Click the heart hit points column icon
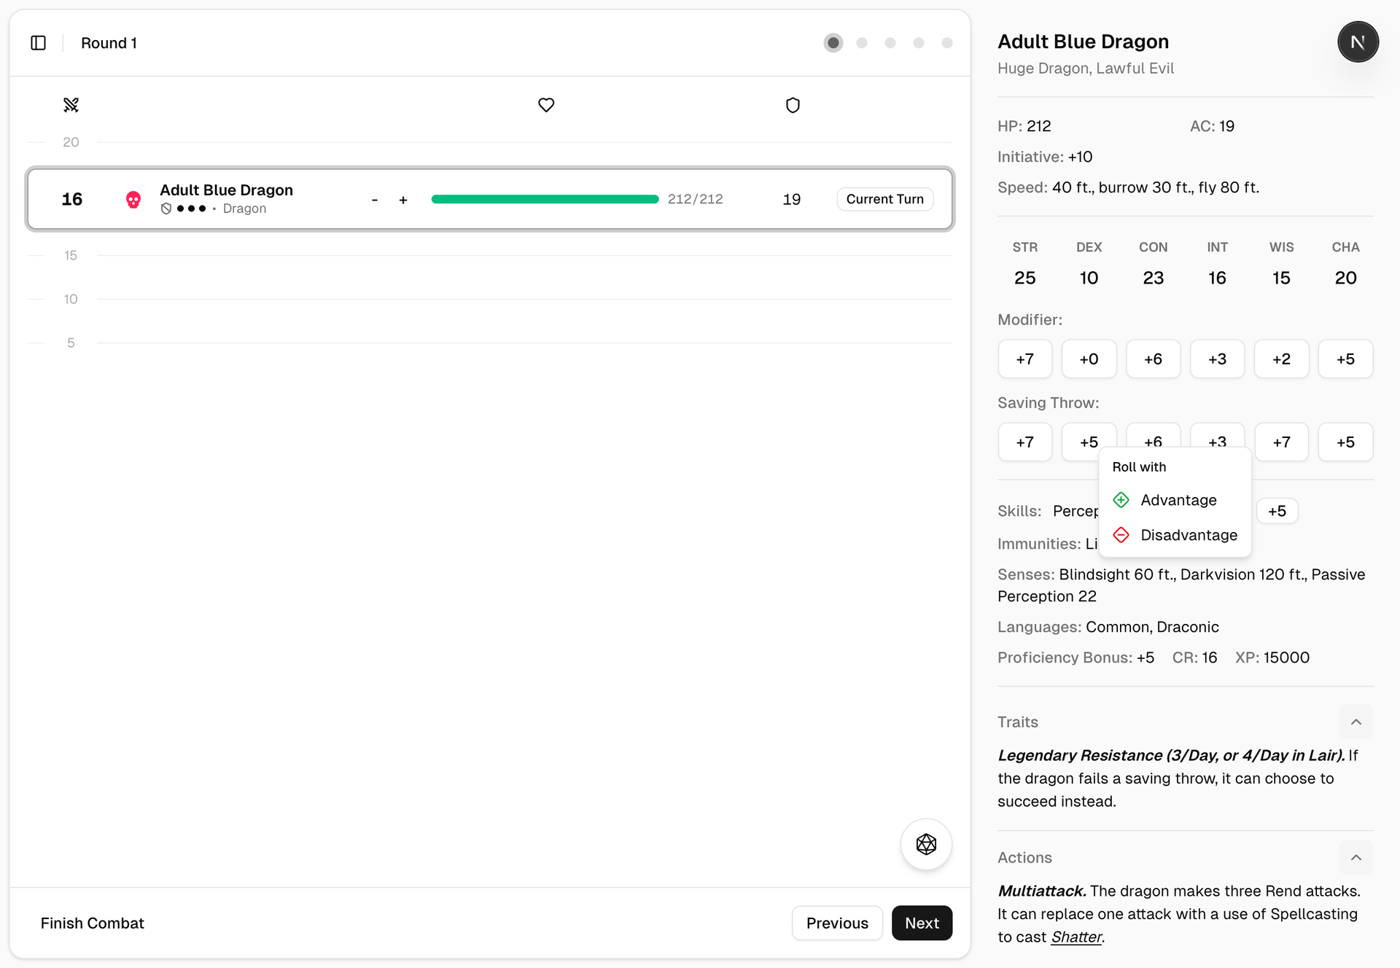This screenshot has width=1400, height=968. click(546, 105)
